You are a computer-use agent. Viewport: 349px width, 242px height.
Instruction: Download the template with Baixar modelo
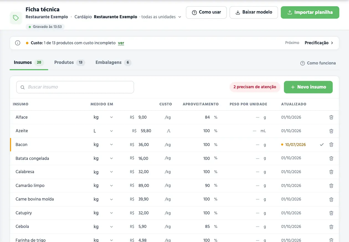coord(254,12)
